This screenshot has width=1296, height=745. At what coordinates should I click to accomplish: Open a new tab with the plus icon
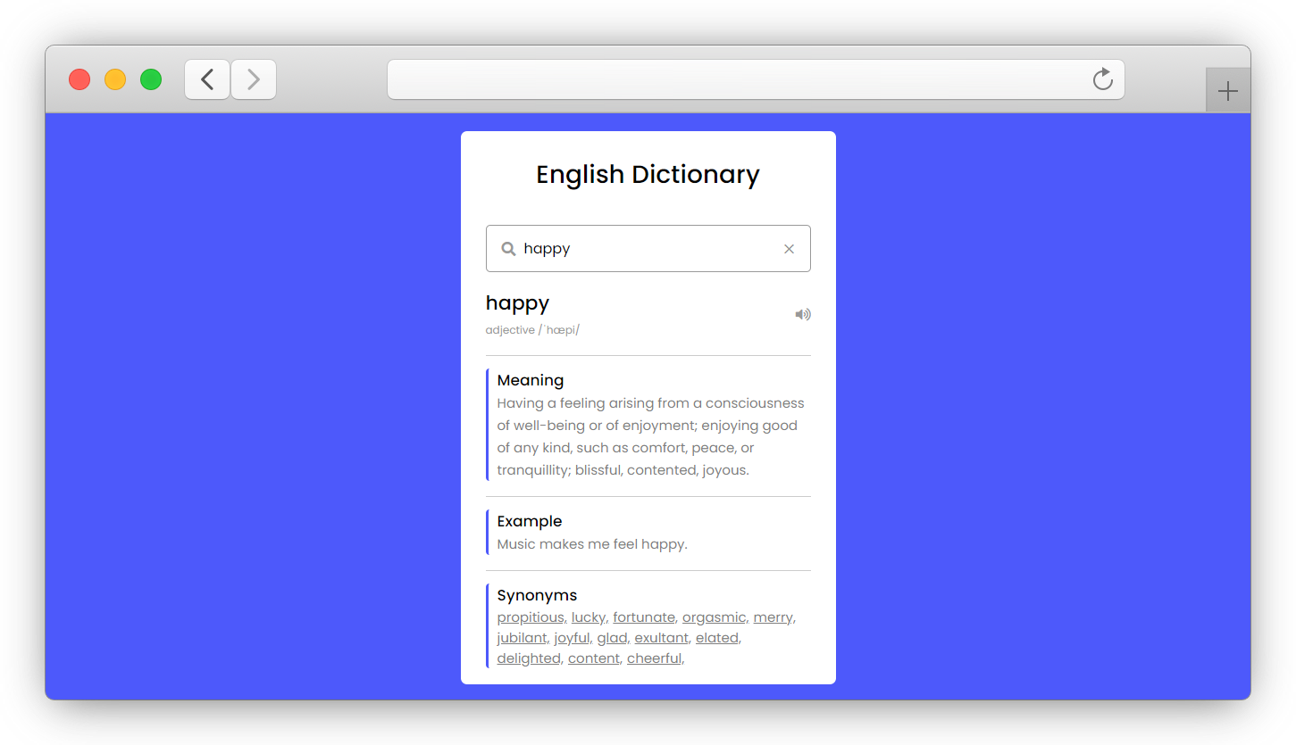[x=1227, y=89]
